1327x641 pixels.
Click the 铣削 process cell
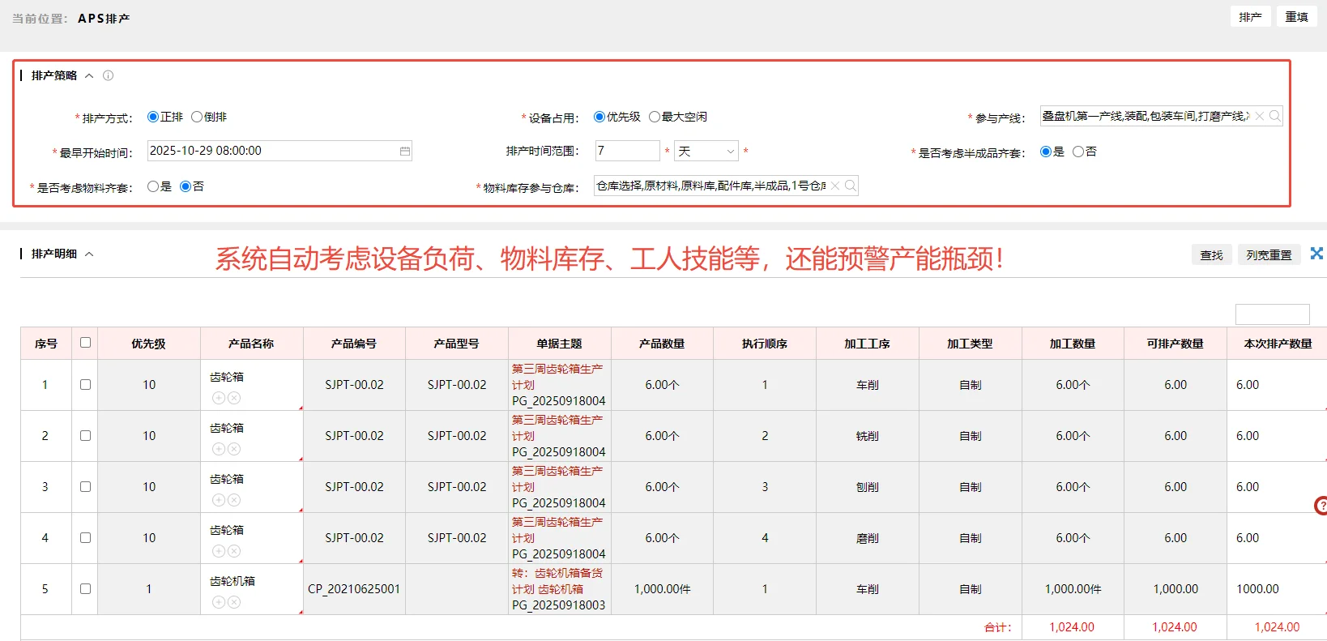[x=867, y=436]
